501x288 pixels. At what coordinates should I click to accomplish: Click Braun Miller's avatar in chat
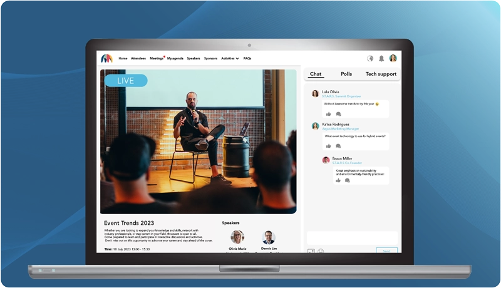click(x=326, y=160)
